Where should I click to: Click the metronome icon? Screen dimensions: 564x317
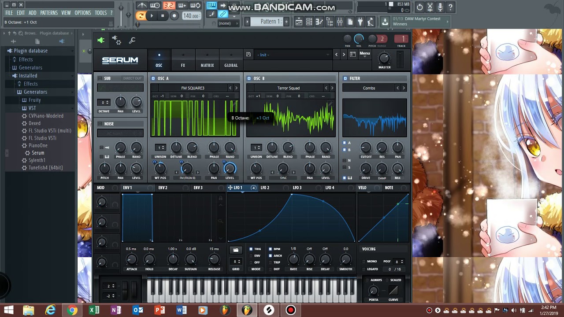click(x=141, y=5)
